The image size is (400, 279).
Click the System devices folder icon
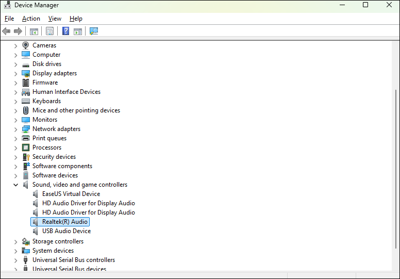point(26,251)
